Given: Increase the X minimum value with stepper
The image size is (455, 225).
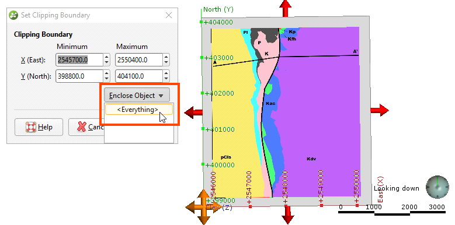Looking at the screenshot, I should tap(106, 57).
